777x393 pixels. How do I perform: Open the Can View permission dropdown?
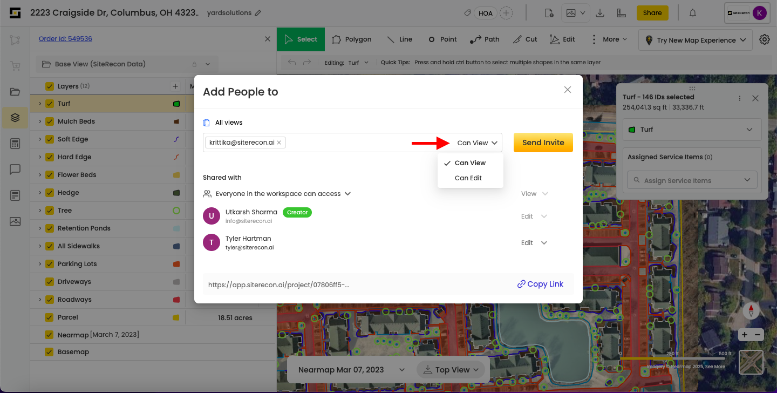point(477,143)
